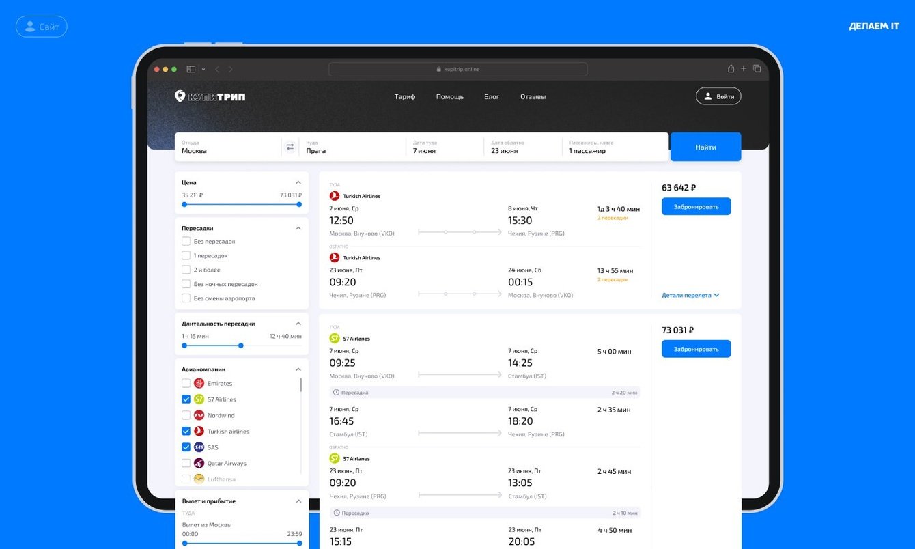
Task: Check the Nordwind airline checkbox
Action: (x=186, y=415)
